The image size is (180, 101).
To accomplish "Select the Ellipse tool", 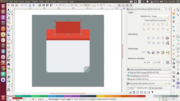I will pos(9,39).
